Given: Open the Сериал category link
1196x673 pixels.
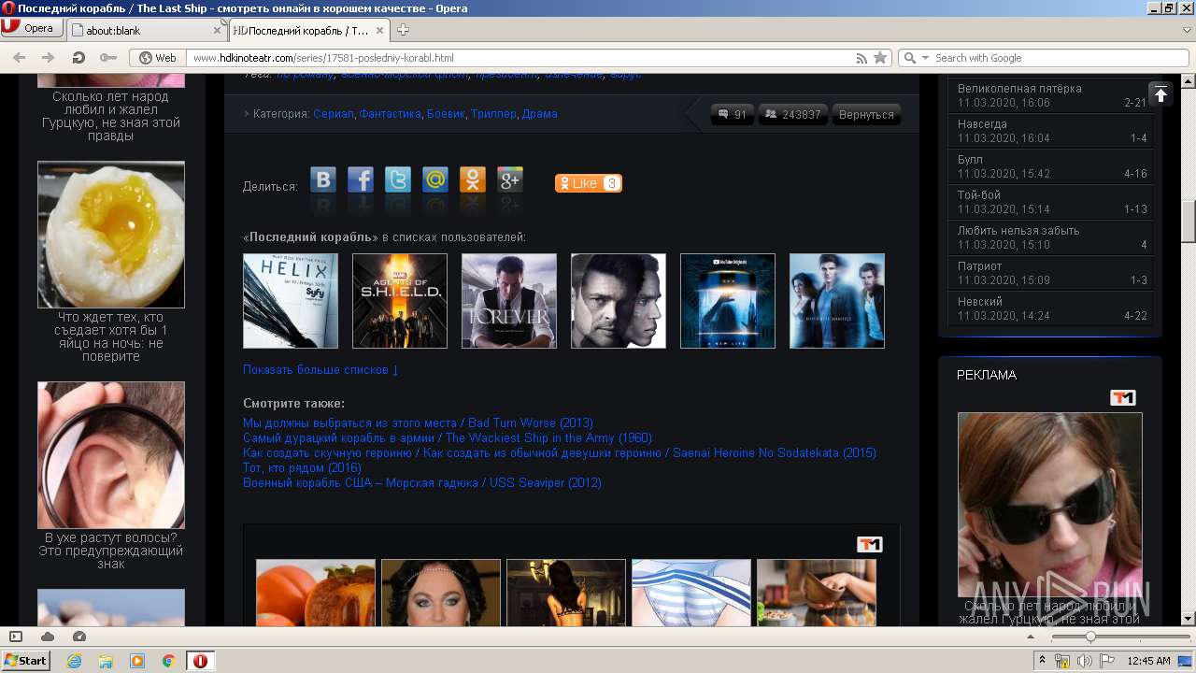Looking at the screenshot, I should pos(334,114).
